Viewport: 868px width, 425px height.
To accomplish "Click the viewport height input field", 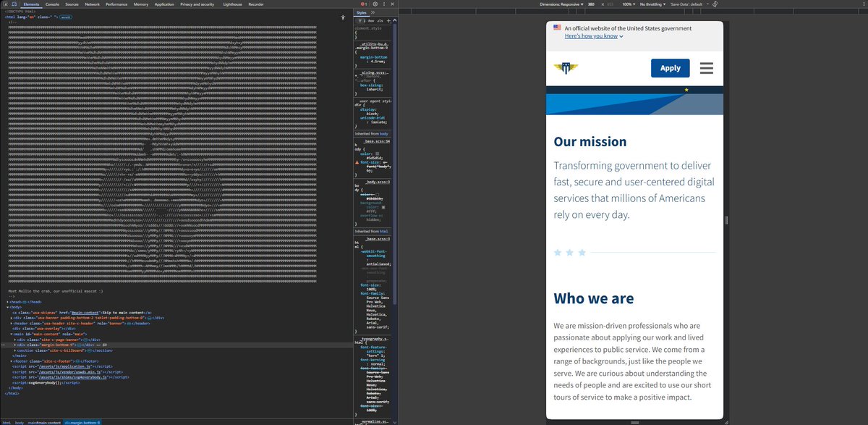I will (612, 4).
